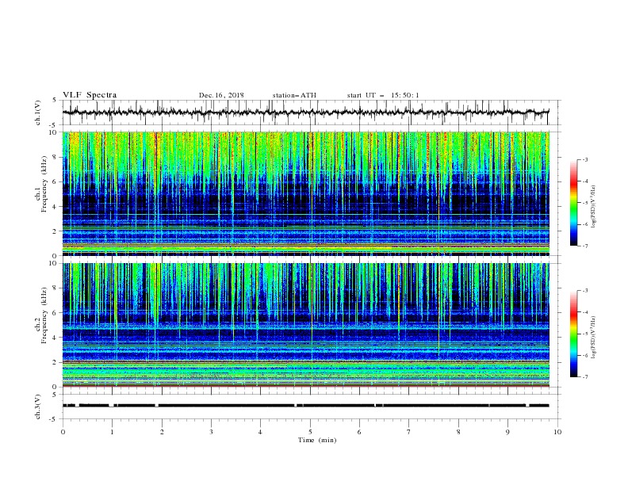628x485 pixels.
Task: Click the '-7' value on lower colorbar
Action: click(x=584, y=377)
